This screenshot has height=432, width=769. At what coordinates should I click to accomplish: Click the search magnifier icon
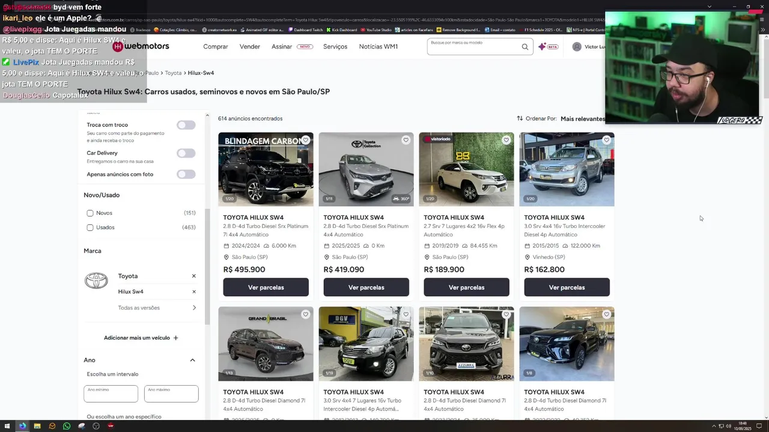(x=525, y=47)
